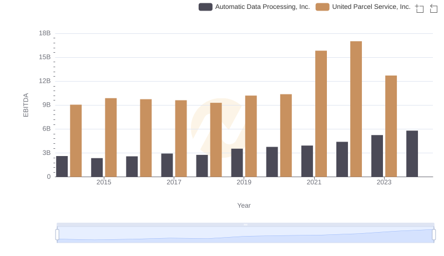The width and height of the screenshot is (444, 256).
Task: Click the 2021 x-axis label
Action: (x=314, y=182)
